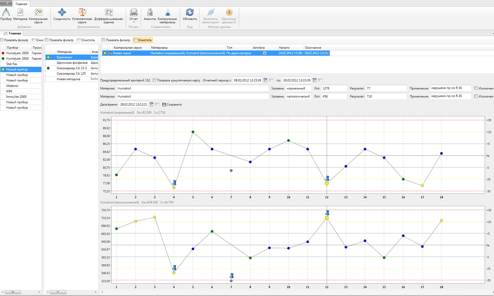Screen dimensions: 494x296
Task: Click the Лот field with 1278
Action: coord(334,88)
